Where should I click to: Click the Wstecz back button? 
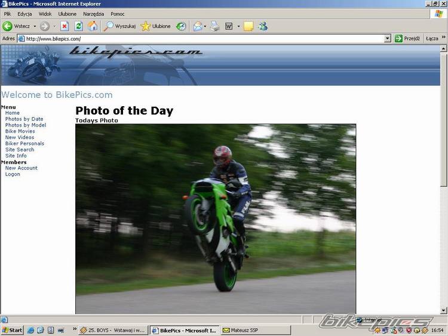pos(17,26)
